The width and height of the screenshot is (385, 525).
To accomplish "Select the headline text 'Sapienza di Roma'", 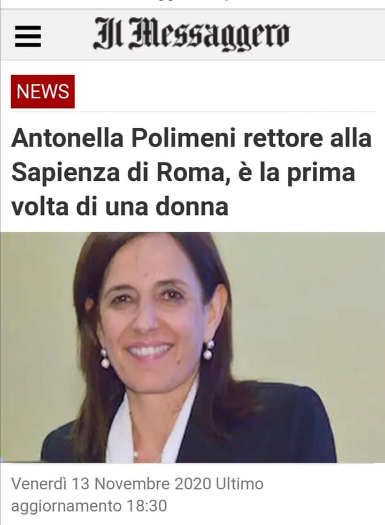I will (x=118, y=173).
